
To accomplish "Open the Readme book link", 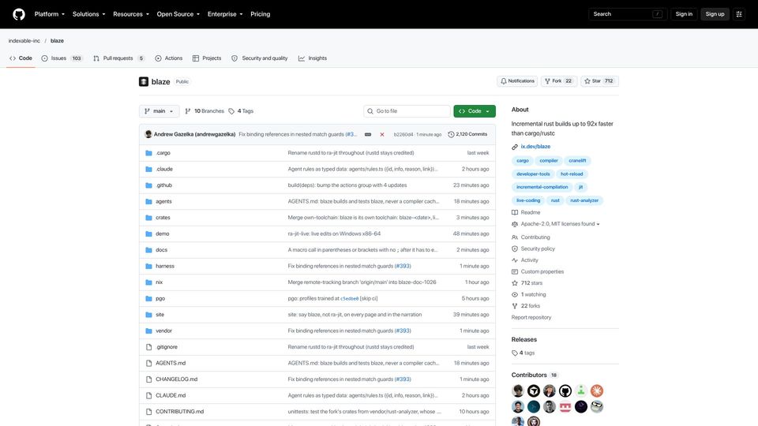I will click(x=526, y=212).
